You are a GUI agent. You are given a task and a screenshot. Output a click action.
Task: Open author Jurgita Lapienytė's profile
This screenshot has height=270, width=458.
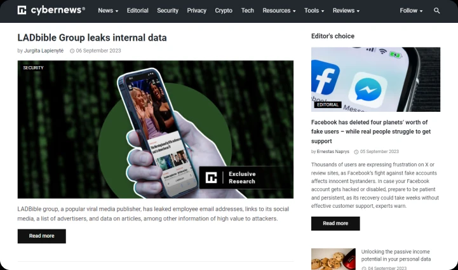[x=44, y=51]
